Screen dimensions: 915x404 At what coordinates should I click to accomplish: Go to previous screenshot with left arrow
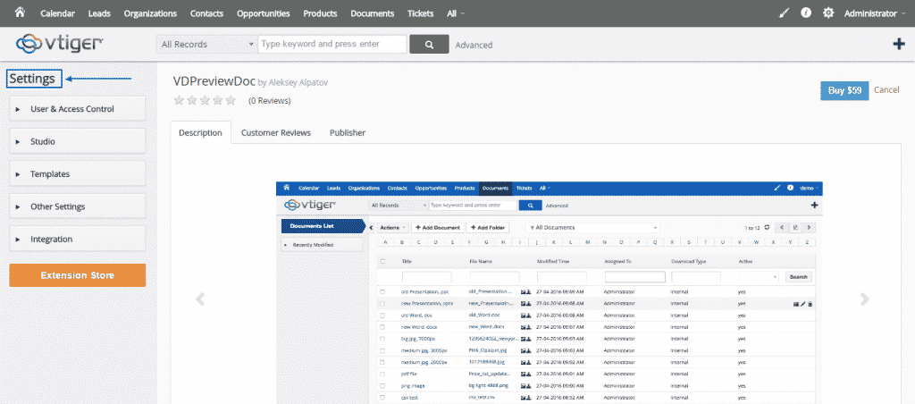coord(200,299)
